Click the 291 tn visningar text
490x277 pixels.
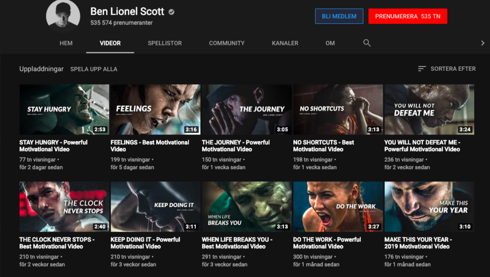[x=222, y=257]
